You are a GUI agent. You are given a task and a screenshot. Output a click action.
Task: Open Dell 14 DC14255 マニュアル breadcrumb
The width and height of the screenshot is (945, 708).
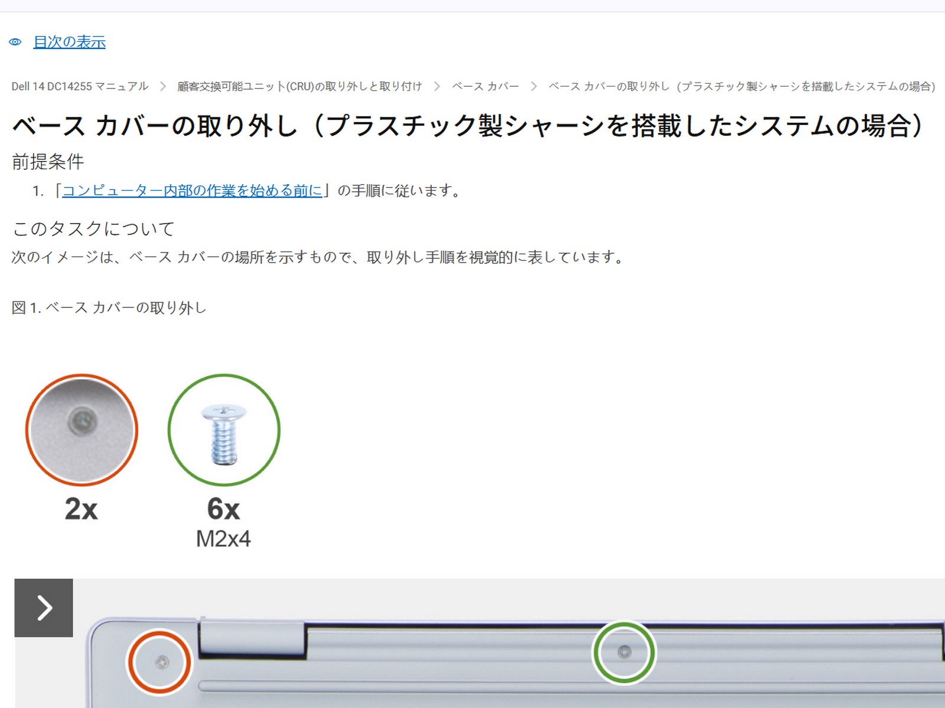[x=80, y=86]
